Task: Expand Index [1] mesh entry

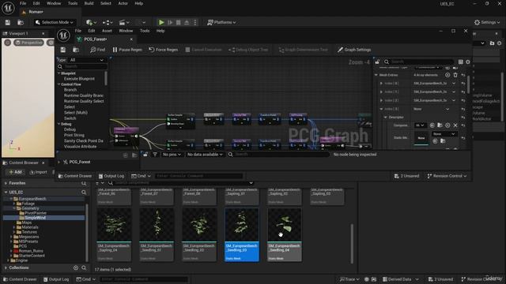Action: [x=381, y=92]
